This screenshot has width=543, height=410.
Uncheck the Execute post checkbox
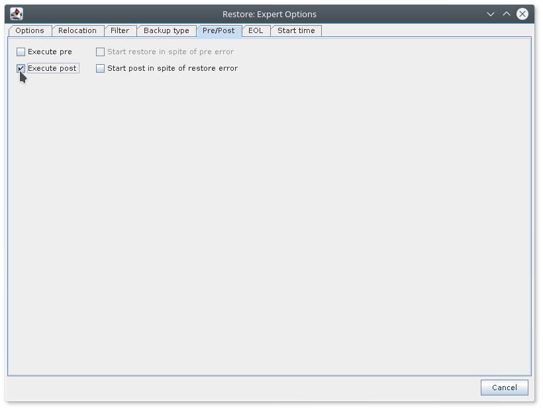pyautogui.click(x=21, y=67)
